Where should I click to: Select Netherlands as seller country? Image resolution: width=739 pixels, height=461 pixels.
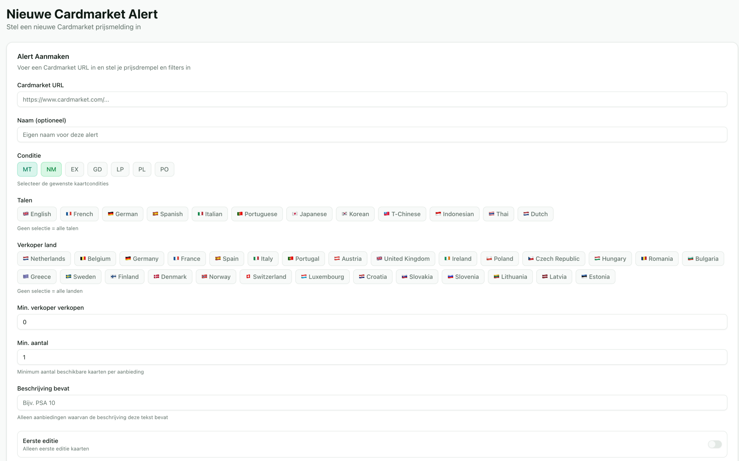coord(44,258)
